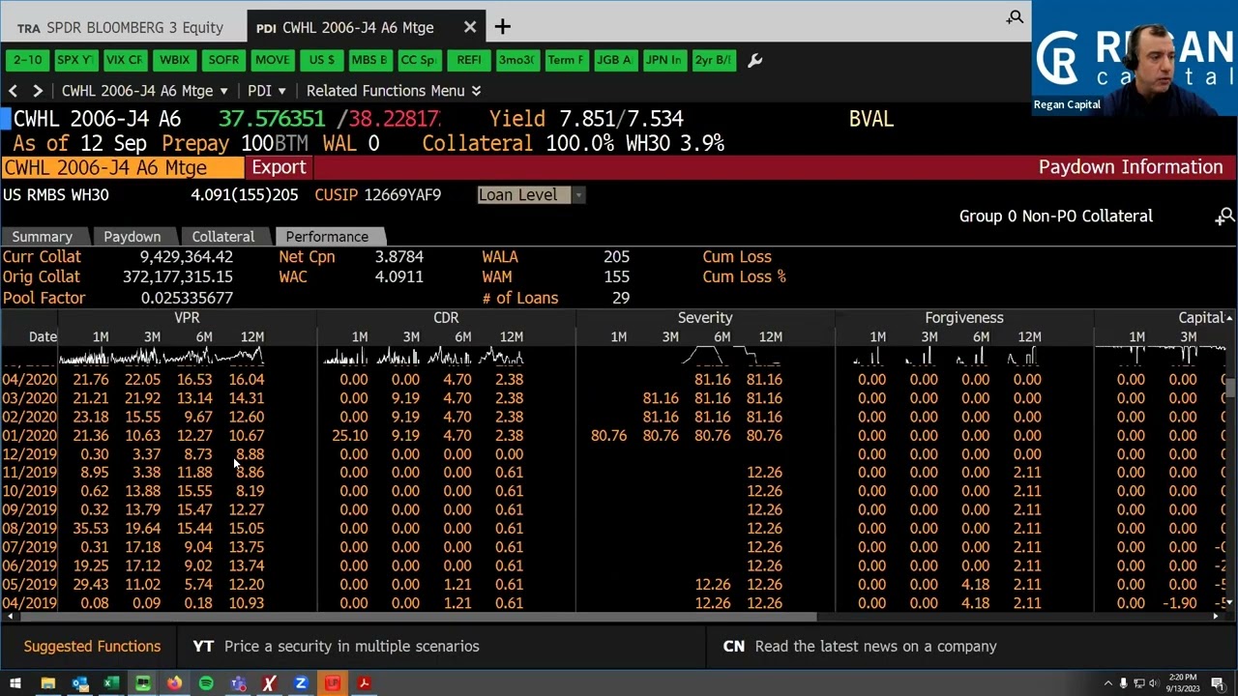This screenshot has height=696, width=1238.
Task: Switch to the Summary tab
Action: point(42,237)
